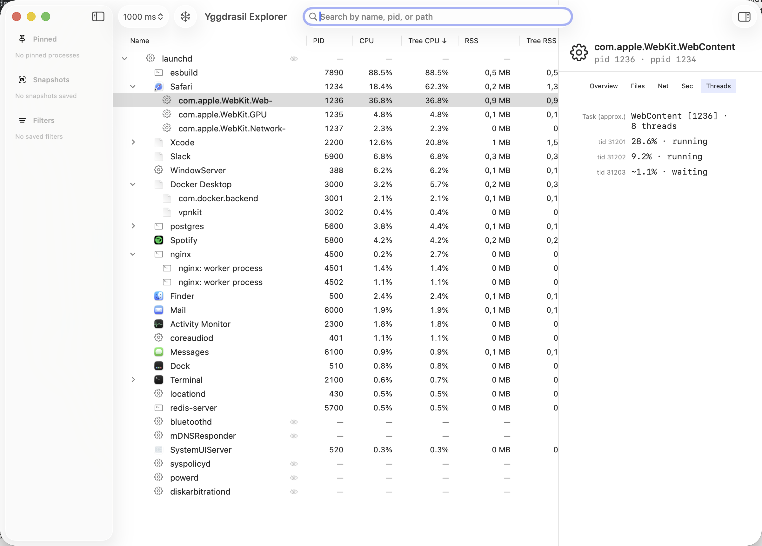Click the Messages app icon
This screenshot has height=546, width=762.
(158, 352)
